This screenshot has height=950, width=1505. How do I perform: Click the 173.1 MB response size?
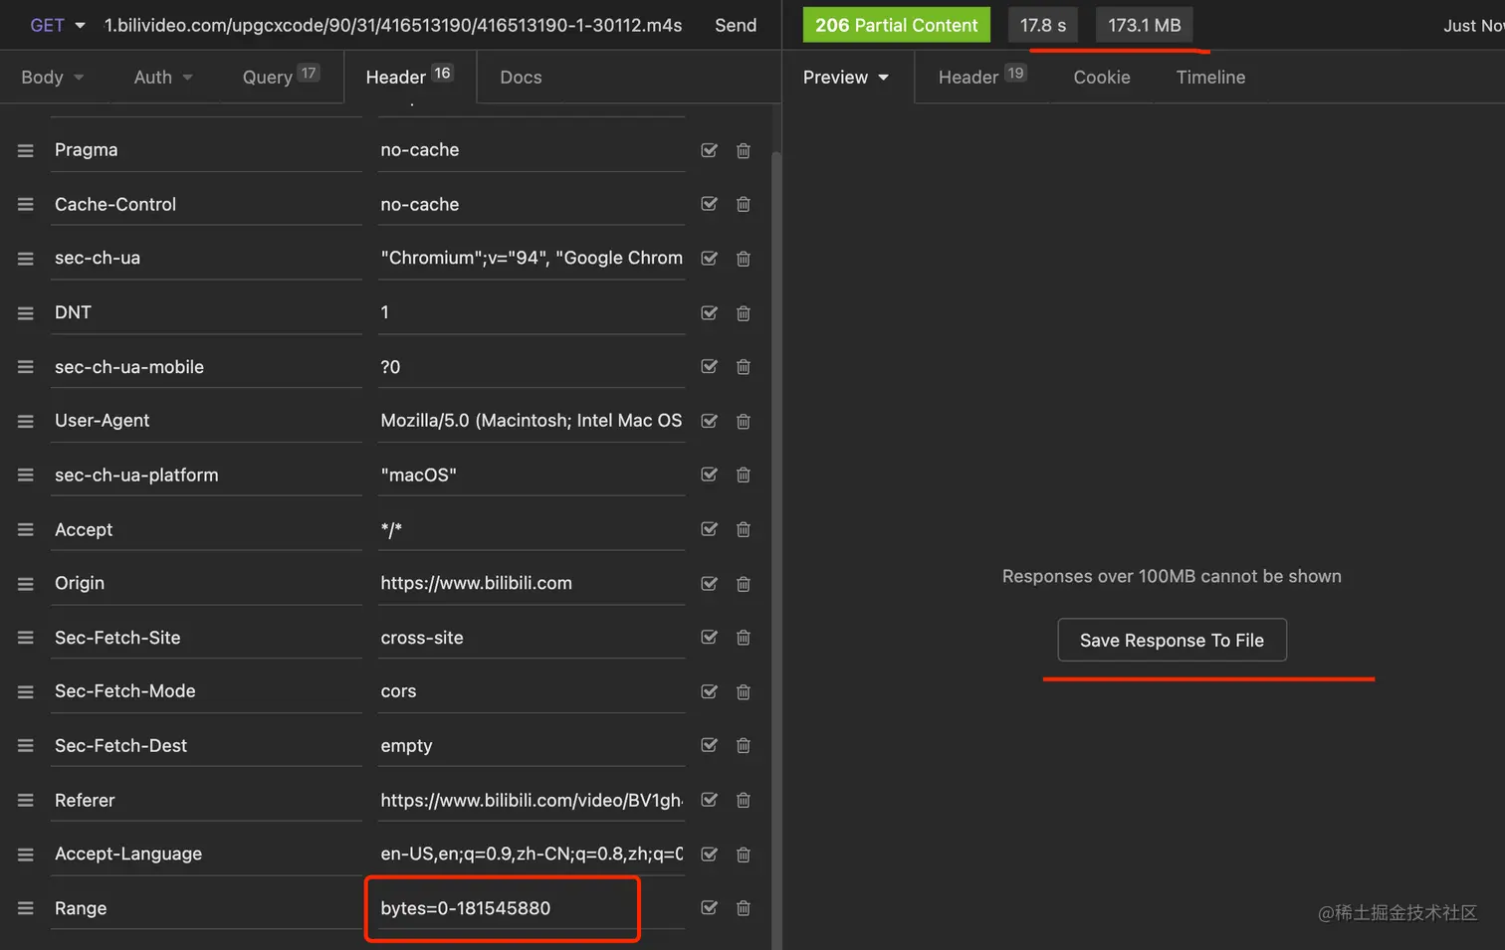click(1144, 25)
